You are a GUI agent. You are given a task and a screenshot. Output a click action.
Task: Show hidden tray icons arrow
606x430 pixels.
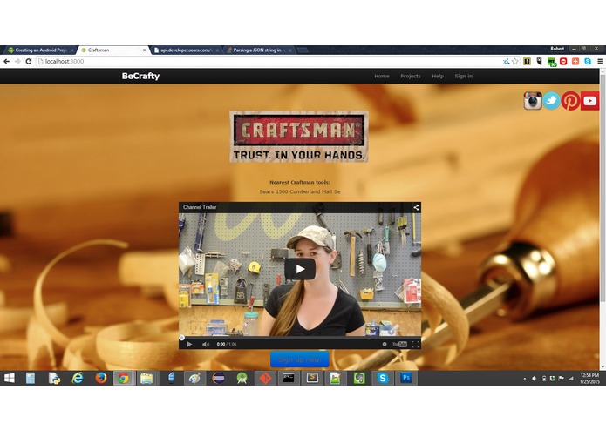524,379
